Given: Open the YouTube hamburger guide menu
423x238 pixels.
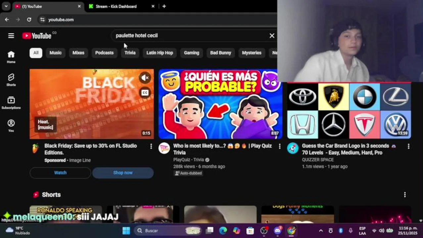Looking at the screenshot, I should (11, 36).
